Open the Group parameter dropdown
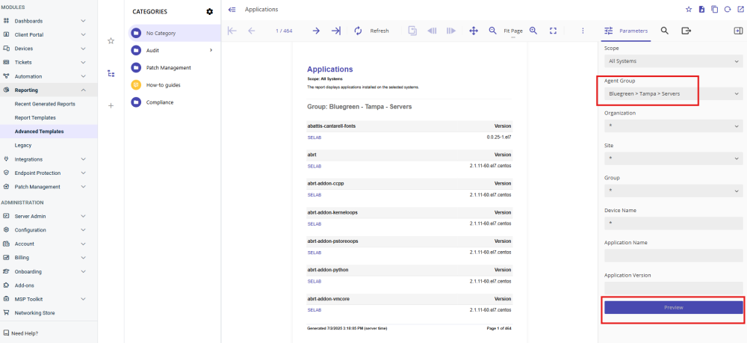 tap(673, 191)
